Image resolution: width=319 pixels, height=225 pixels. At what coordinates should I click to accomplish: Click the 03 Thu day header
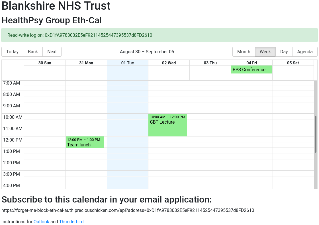pos(210,63)
